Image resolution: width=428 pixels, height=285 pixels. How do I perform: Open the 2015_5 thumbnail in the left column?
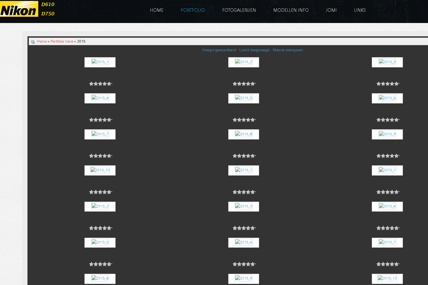point(100,242)
